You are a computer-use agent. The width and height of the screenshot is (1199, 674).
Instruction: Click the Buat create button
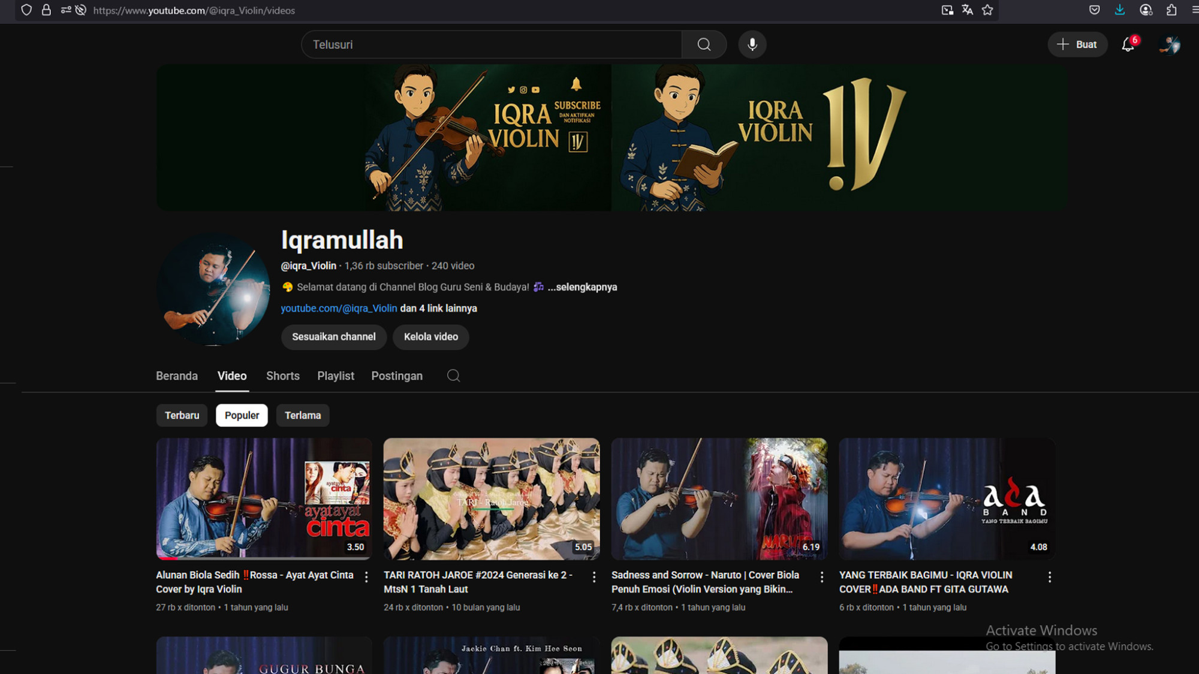point(1077,44)
